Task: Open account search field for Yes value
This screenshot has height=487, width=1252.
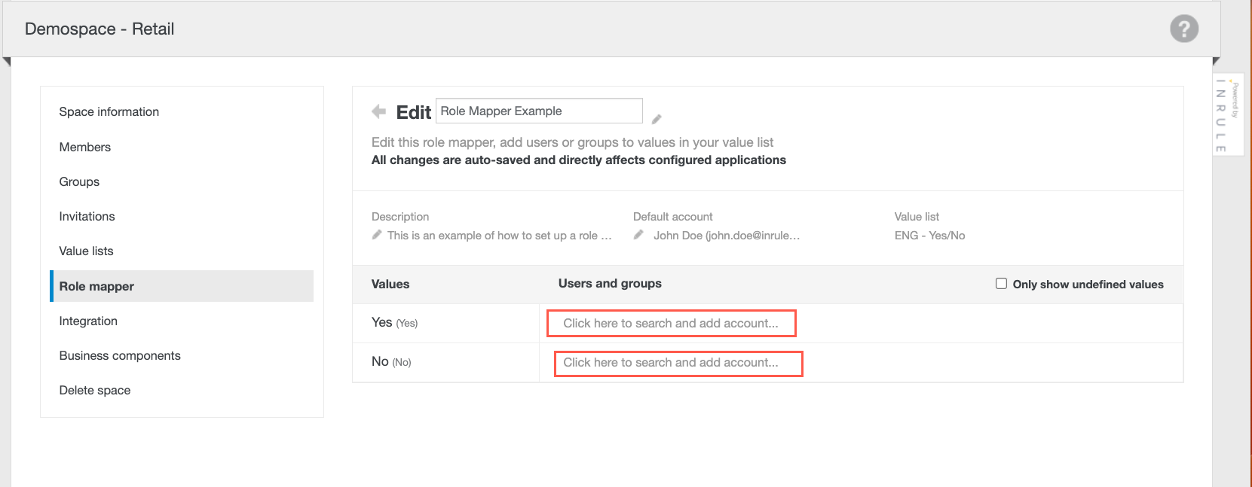Action: coord(670,323)
